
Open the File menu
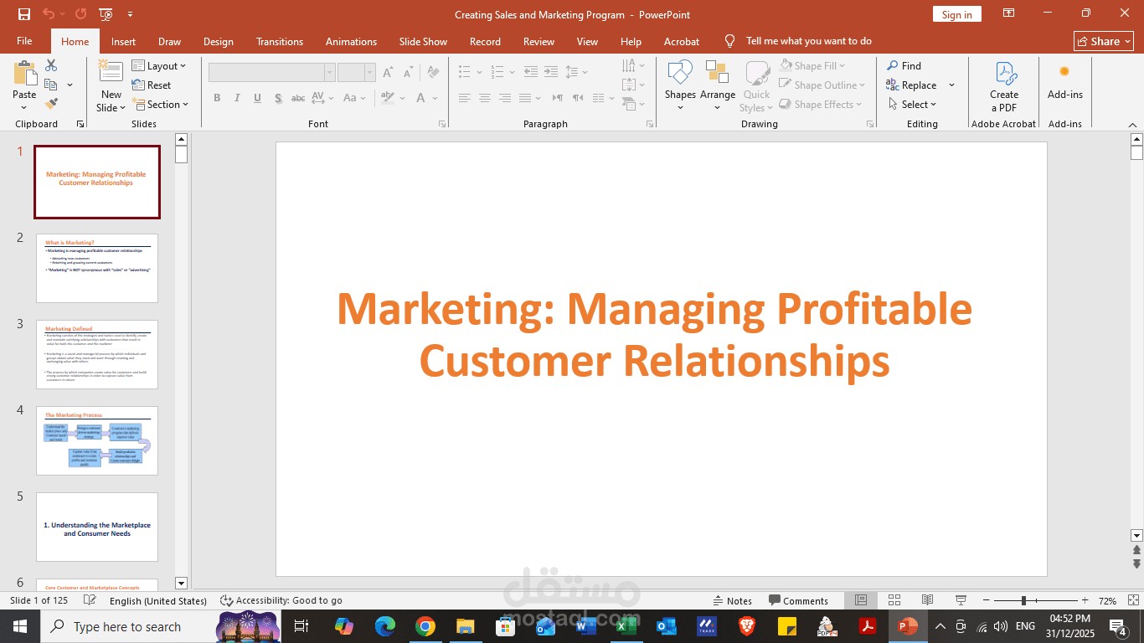pos(24,41)
